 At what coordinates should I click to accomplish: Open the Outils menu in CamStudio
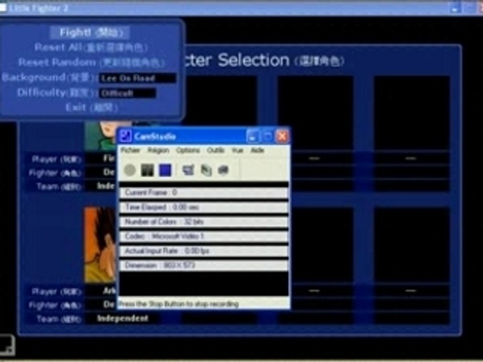click(216, 150)
